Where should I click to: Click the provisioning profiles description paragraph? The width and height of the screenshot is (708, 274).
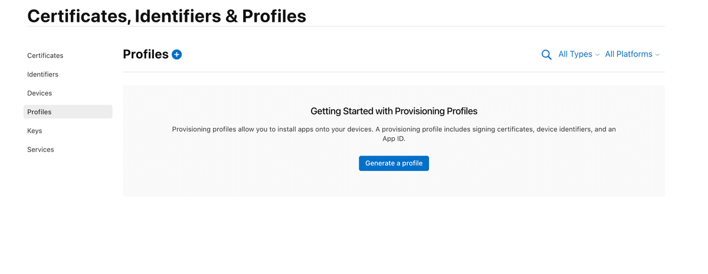[x=394, y=134]
